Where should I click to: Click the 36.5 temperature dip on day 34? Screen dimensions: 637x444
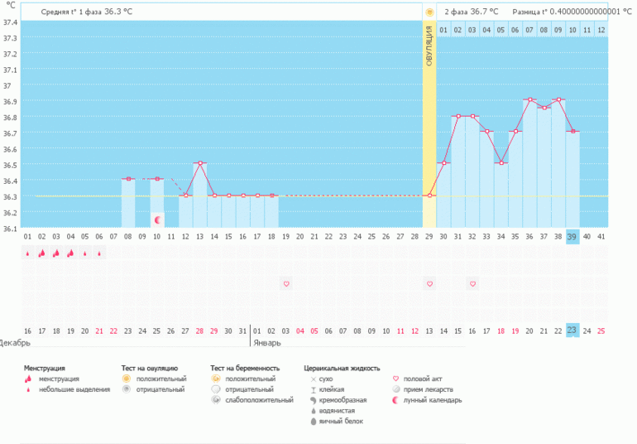(501, 163)
